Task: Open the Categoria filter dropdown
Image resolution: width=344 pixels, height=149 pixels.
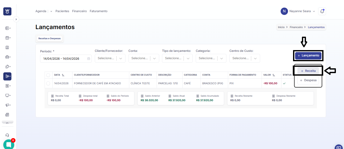Action: [x=211, y=58]
